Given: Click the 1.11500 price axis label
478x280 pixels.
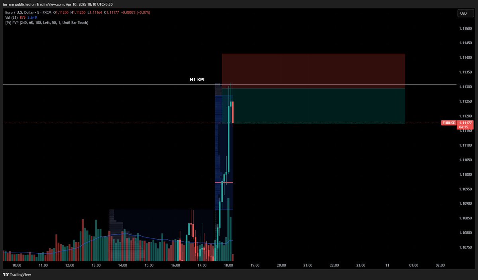Looking at the screenshot, I should coord(466,29).
